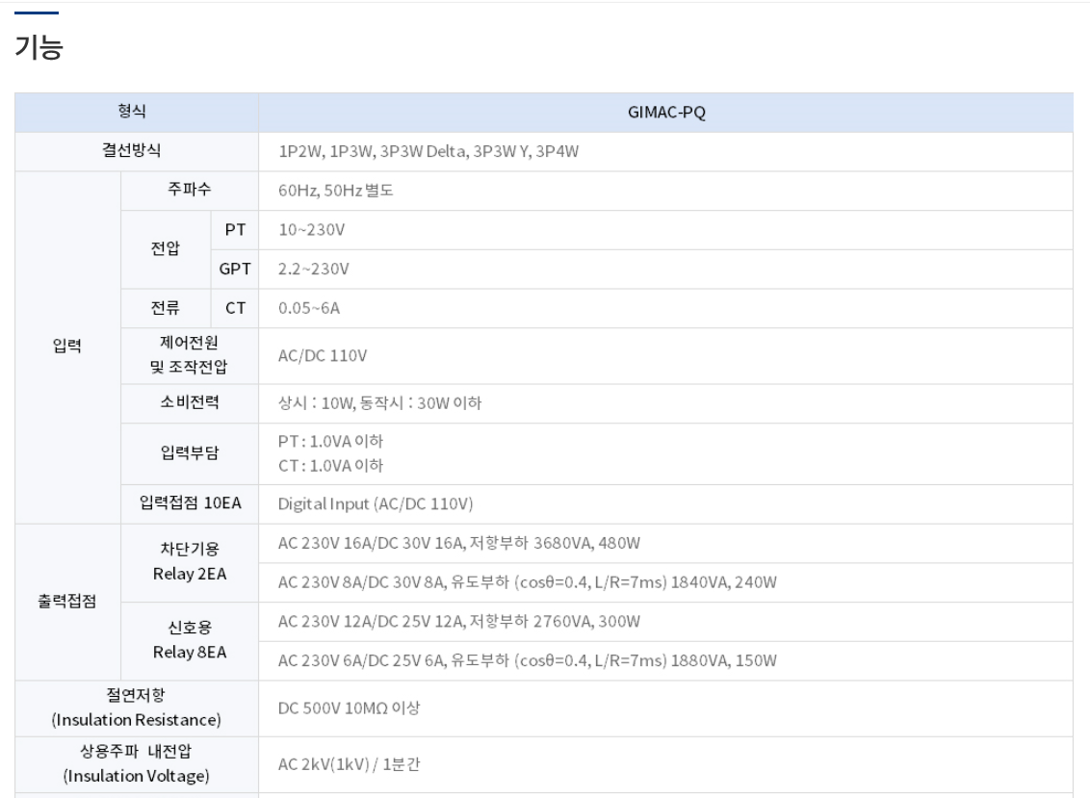Select the 'DC 500V 10MΩ 이상' value
Screen dimensions: 1090x798
[349, 708]
